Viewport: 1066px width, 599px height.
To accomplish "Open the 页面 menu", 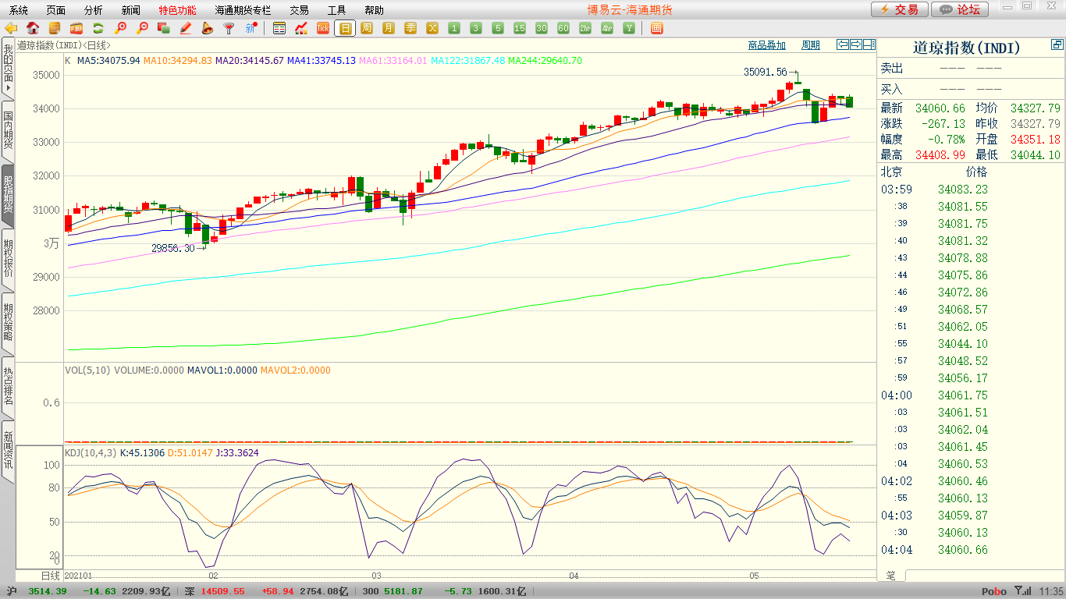I will tap(56, 10).
